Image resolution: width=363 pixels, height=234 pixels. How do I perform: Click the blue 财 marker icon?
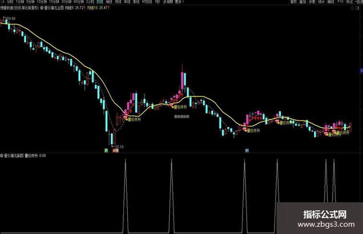tap(247, 151)
